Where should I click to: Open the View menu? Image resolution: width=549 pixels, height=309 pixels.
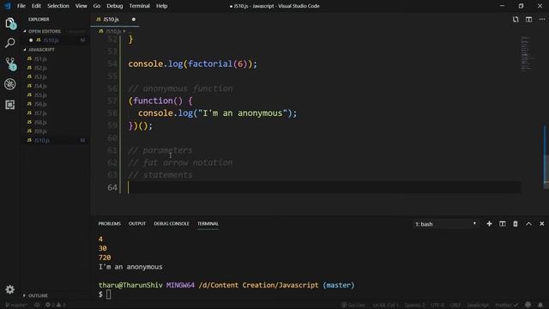coord(81,6)
